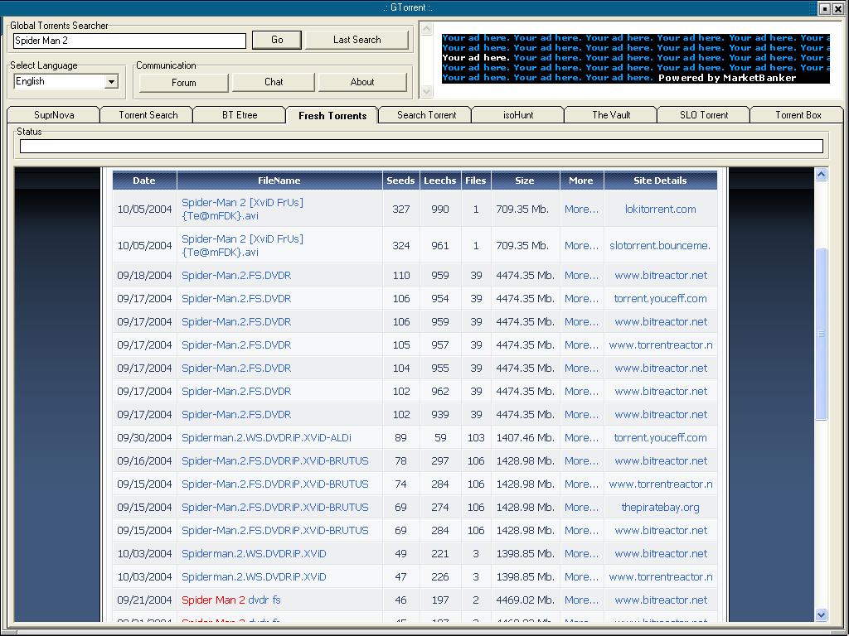Click the ad panel scroll-up arrow
This screenshot has width=849, height=636.
[x=428, y=30]
